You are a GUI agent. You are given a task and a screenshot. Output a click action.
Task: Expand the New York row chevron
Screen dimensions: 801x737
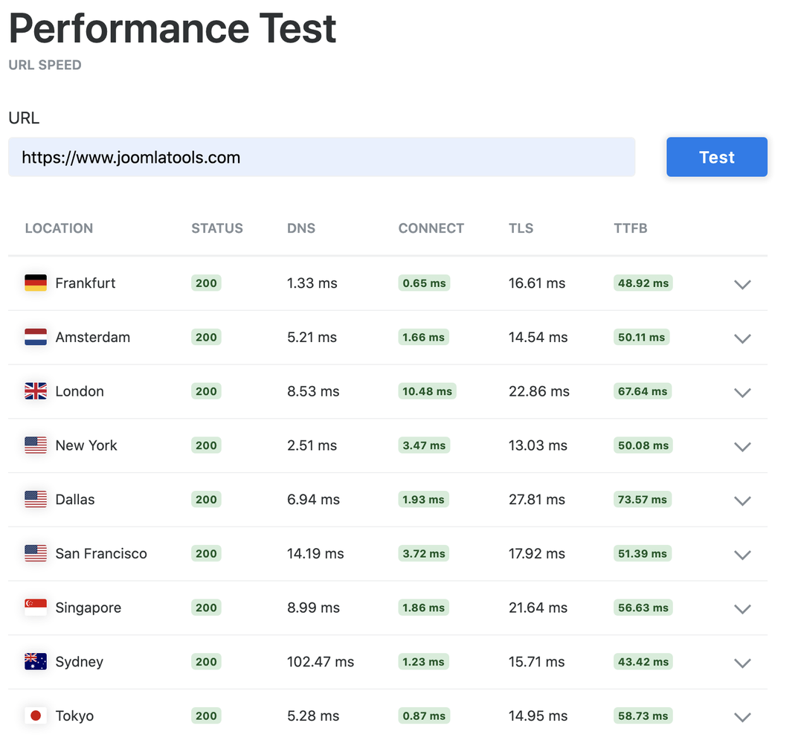pos(742,447)
